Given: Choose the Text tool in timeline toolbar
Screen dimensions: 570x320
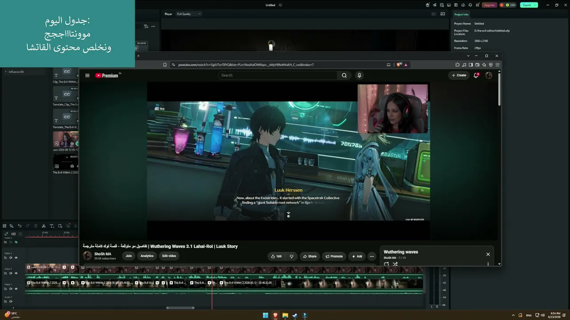Looking at the screenshot, I should coord(52,226).
